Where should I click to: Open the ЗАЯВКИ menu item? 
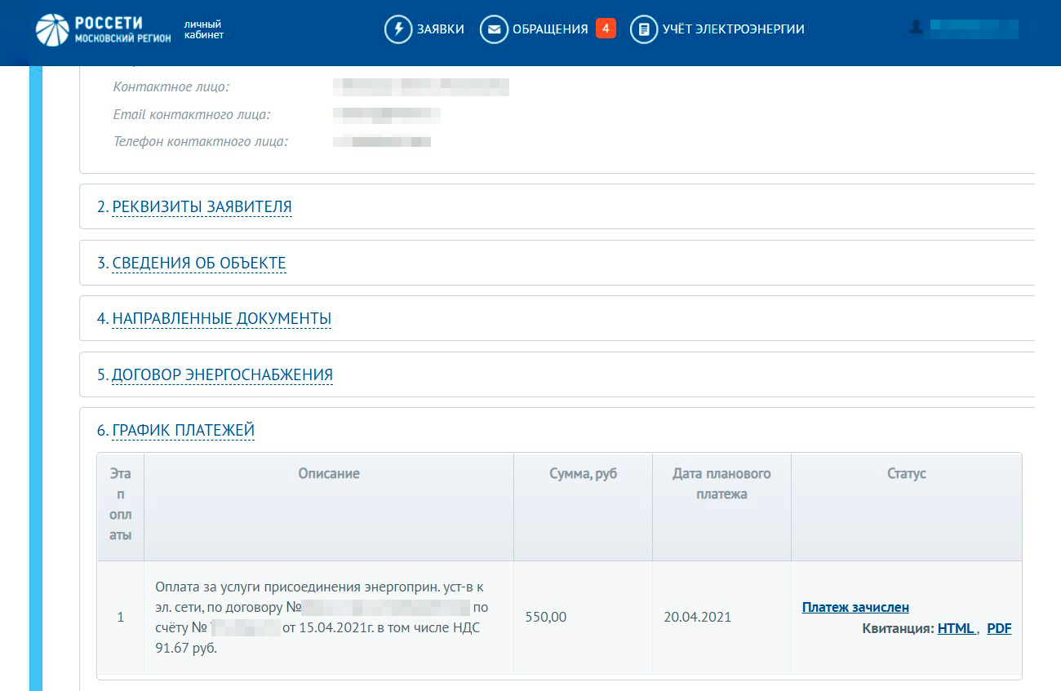440,29
